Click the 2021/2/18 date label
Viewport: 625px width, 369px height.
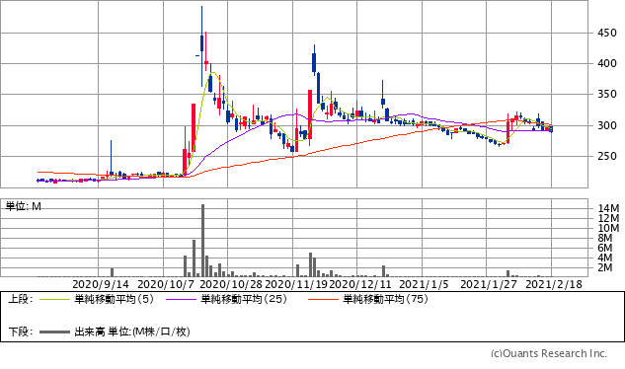coord(554,284)
